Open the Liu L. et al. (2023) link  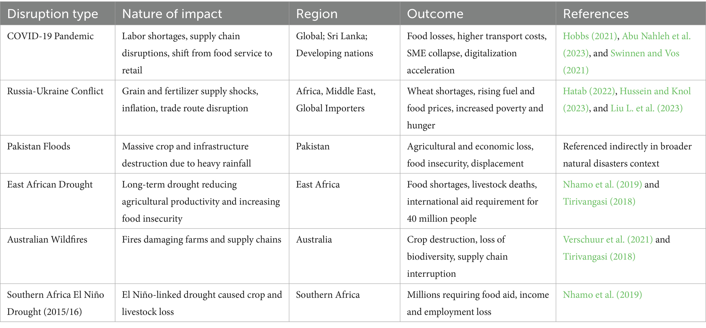point(646,108)
